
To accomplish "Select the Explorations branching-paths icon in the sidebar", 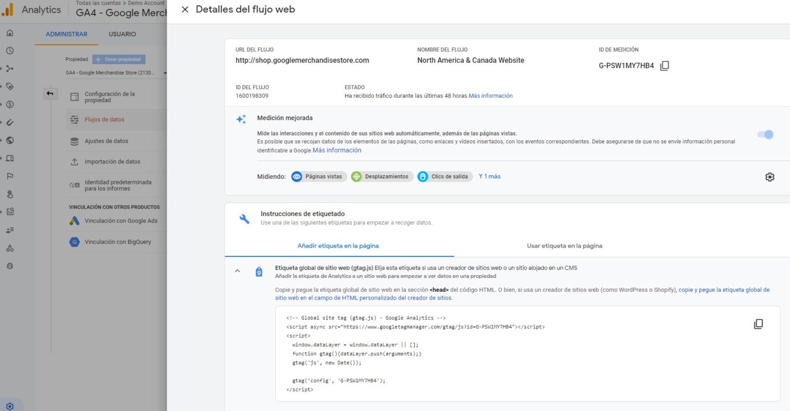I will (x=10, y=68).
